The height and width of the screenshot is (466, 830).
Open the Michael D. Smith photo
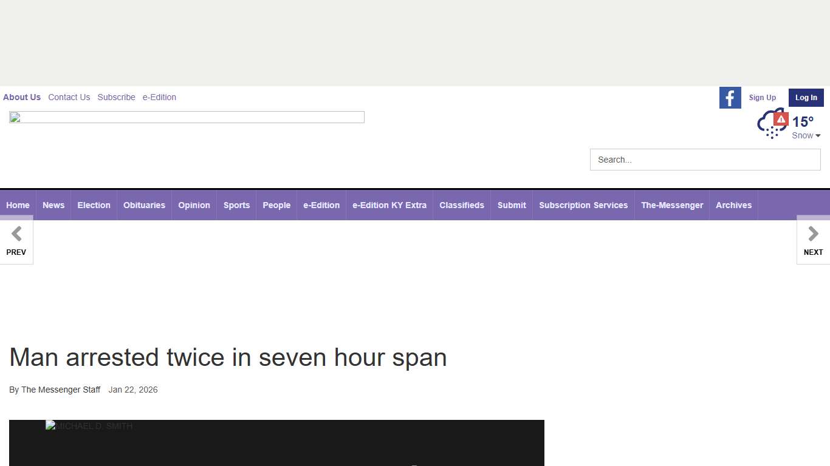(276, 443)
